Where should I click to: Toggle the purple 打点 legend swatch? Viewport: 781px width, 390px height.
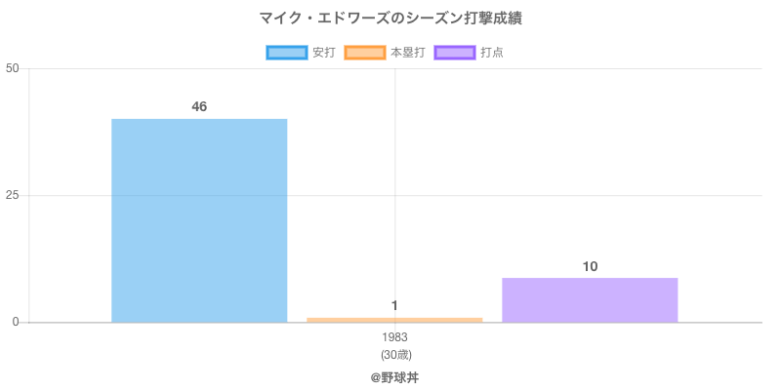(455, 53)
